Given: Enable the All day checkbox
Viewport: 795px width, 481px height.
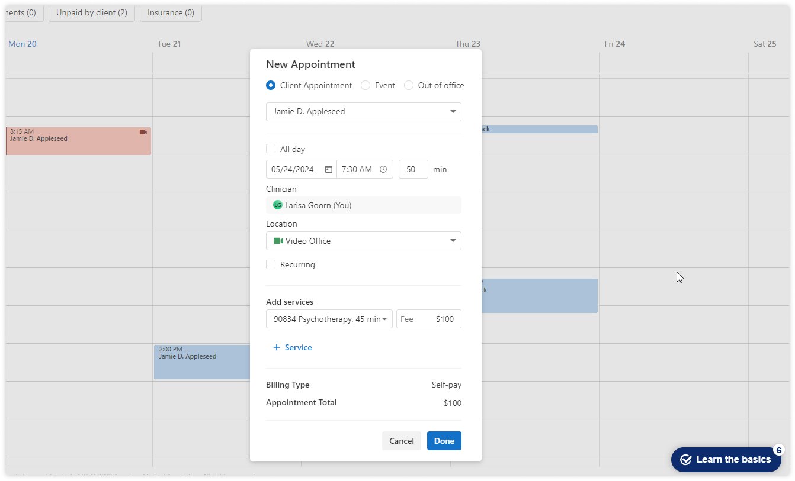Looking at the screenshot, I should [271, 149].
